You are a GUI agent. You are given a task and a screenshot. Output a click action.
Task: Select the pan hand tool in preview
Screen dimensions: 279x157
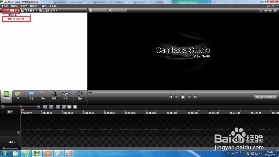point(266,11)
